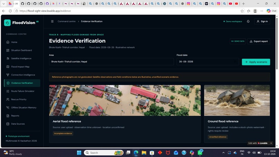The height and width of the screenshot is (157, 279).
Task: Open Copilot Chat in browser
Action: tap(271, 11)
